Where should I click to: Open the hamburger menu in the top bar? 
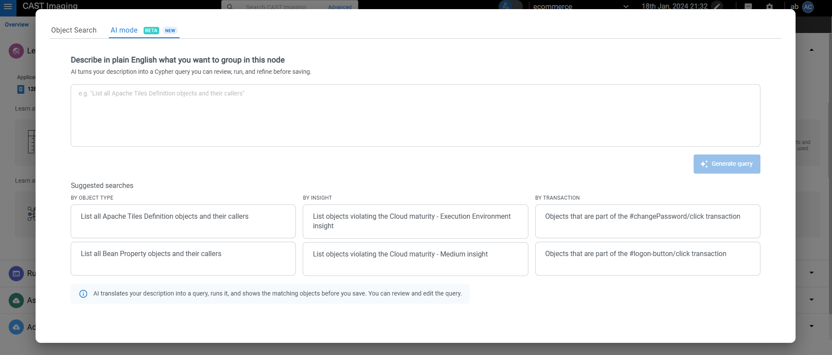(x=8, y=7)
